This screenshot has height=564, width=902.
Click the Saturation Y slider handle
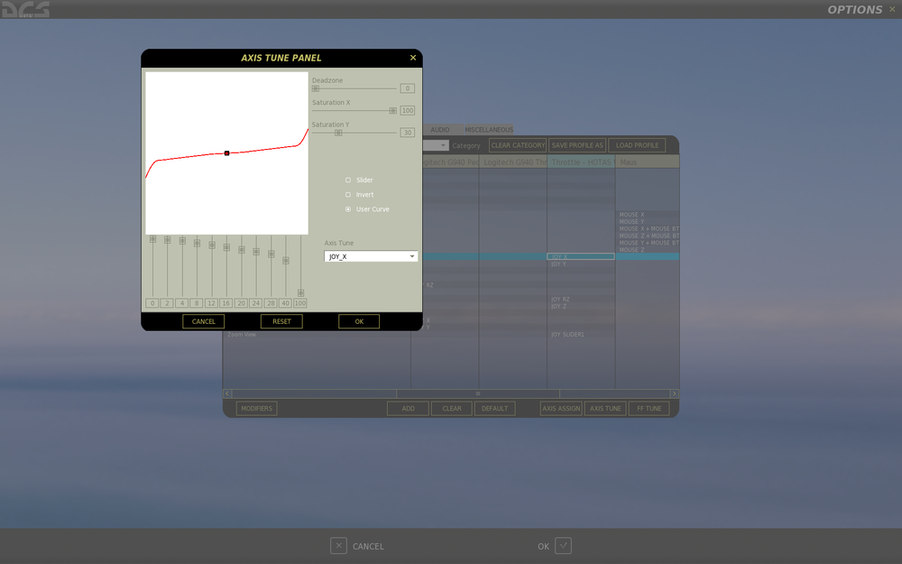(338, 133)
